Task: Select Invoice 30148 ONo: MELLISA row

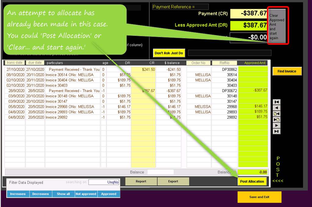Action: [x=136, y=96]
